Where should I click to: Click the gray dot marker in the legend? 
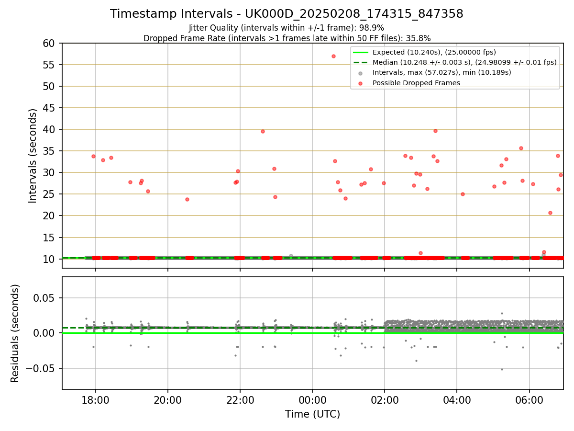[360, 73]
